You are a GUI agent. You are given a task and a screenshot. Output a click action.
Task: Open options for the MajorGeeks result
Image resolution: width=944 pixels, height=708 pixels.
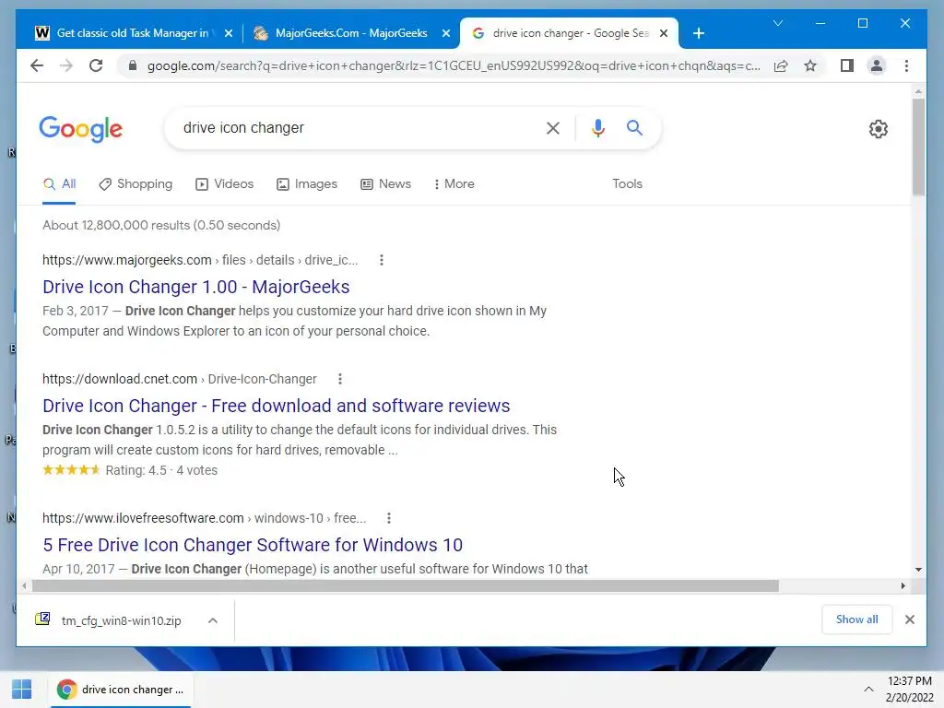coord(381,260)
